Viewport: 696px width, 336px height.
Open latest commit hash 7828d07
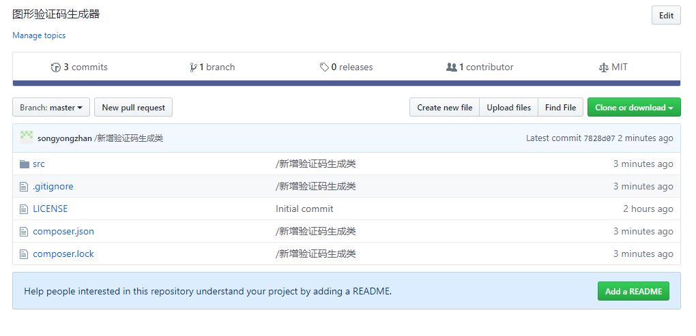point(599,138)
